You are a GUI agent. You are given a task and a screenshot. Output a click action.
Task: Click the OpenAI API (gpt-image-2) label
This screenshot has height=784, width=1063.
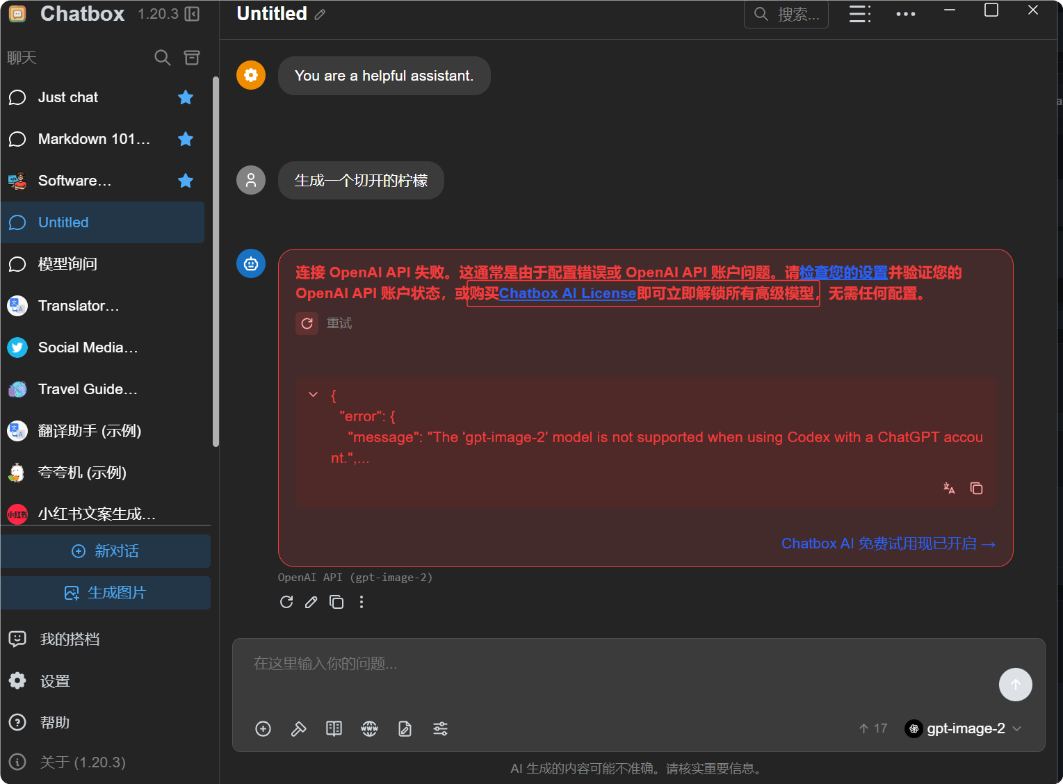(x=355, y=578)
